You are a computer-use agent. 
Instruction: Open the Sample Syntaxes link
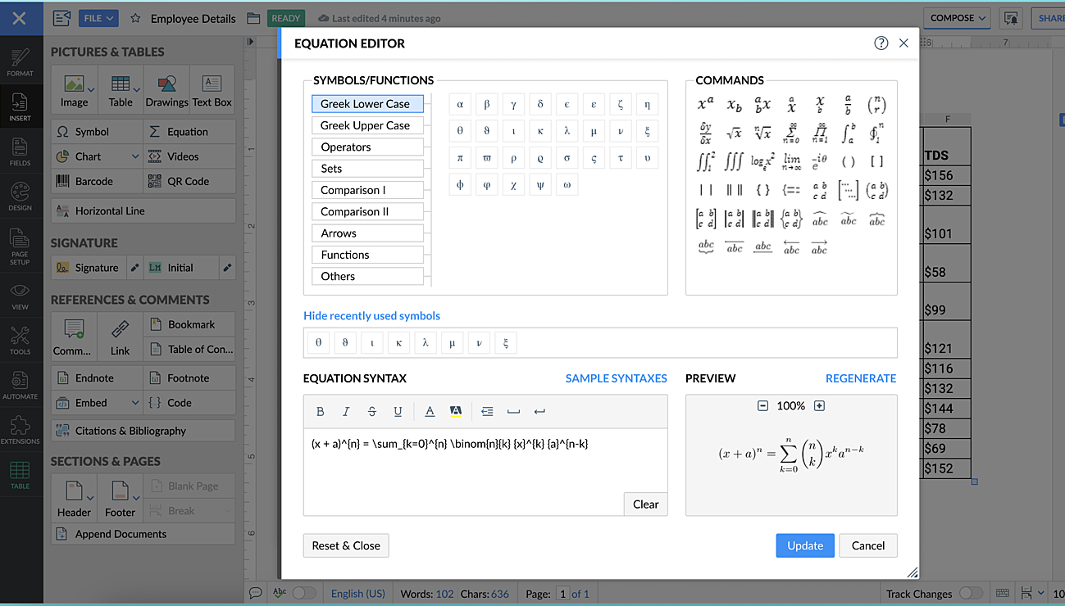(616, 378)
